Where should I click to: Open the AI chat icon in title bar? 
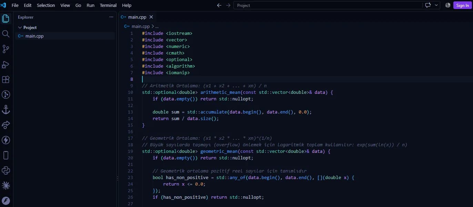tap(428, 5)
